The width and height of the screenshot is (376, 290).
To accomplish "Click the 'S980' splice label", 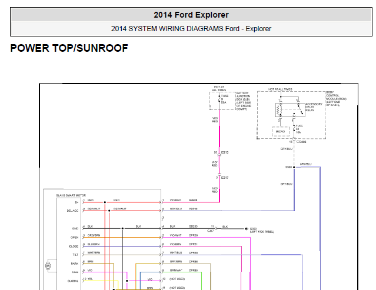I will (x=288, y=167).
